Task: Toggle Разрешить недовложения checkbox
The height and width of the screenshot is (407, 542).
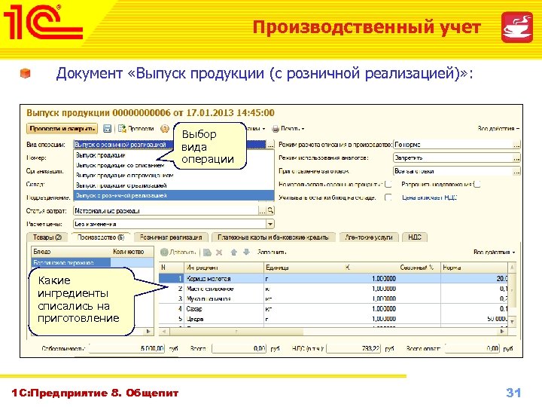Action: 477,184
